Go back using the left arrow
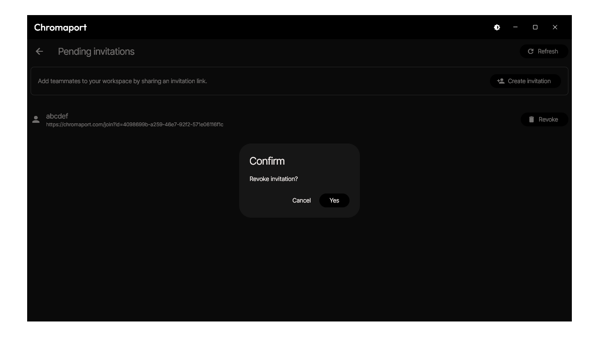This screenshot has width=599, height=337. (x=39, y=51)
